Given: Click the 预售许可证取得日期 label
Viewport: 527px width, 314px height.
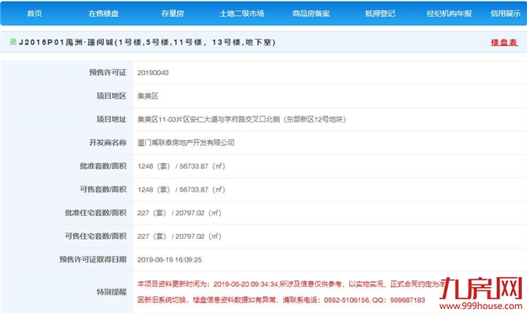Looking at the screenshot, I should click(x=93, y=259).
